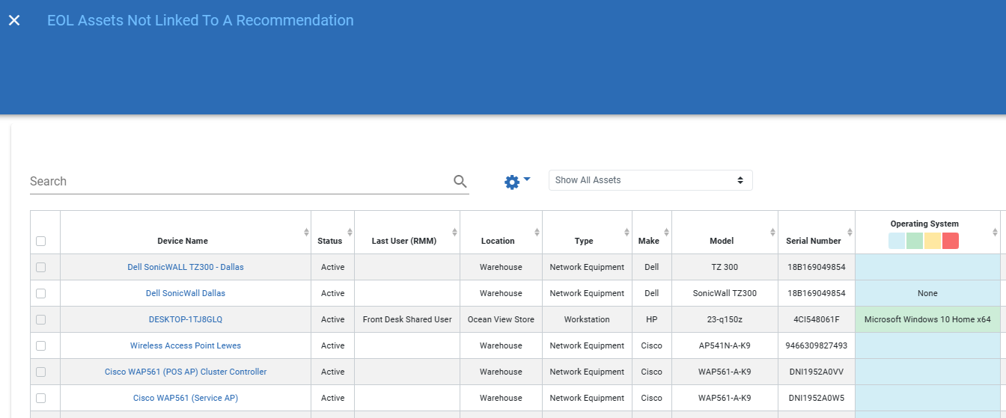Select the Workstation type cell
1006x418 pixels.
[x=587, y=319]
